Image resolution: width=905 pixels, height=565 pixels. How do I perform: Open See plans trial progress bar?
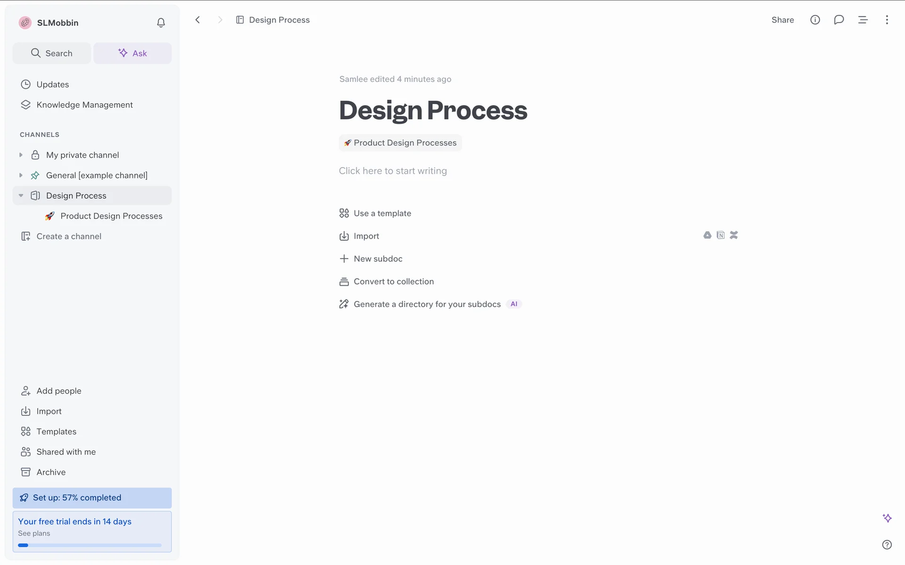pyautogui.click(x=90, y=545)
